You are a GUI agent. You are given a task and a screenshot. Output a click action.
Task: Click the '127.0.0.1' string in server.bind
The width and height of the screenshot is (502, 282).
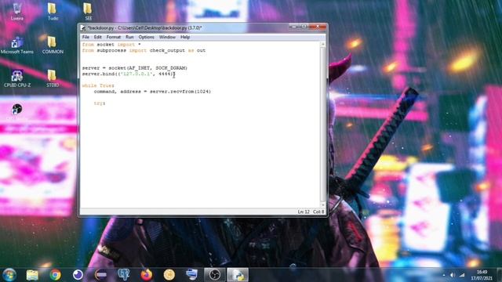pos(136,74)
